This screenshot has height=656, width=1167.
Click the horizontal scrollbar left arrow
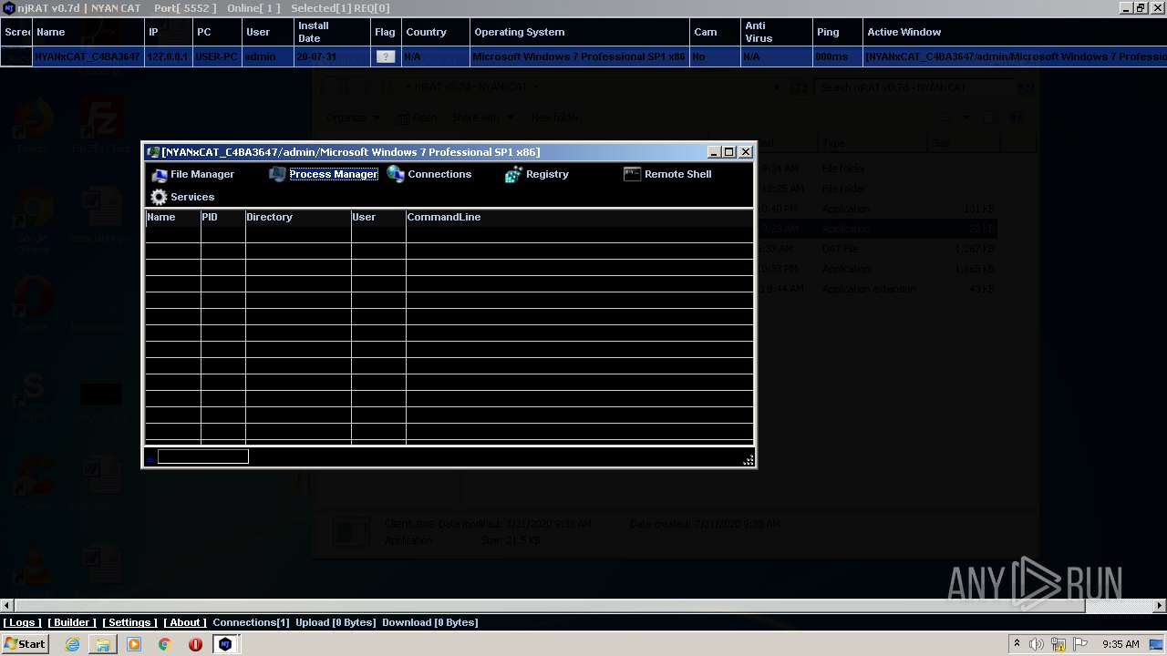(7, 606)
